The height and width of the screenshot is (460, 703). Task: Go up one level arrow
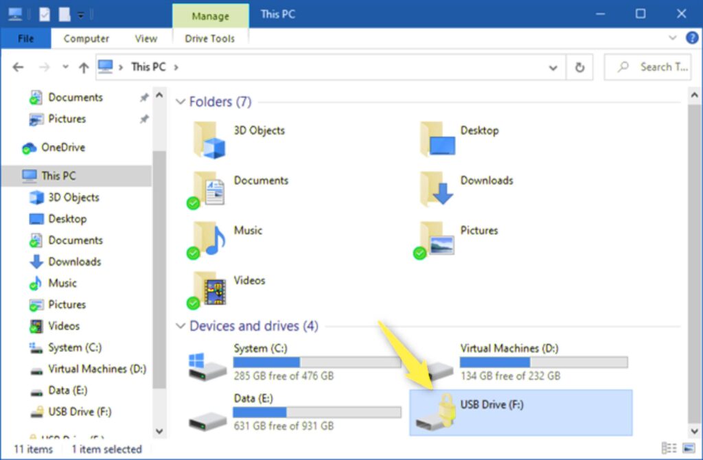pos(83,67)
